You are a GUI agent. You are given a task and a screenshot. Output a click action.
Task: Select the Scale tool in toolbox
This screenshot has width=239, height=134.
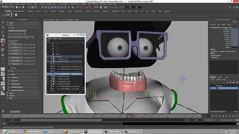coord(3,45)
